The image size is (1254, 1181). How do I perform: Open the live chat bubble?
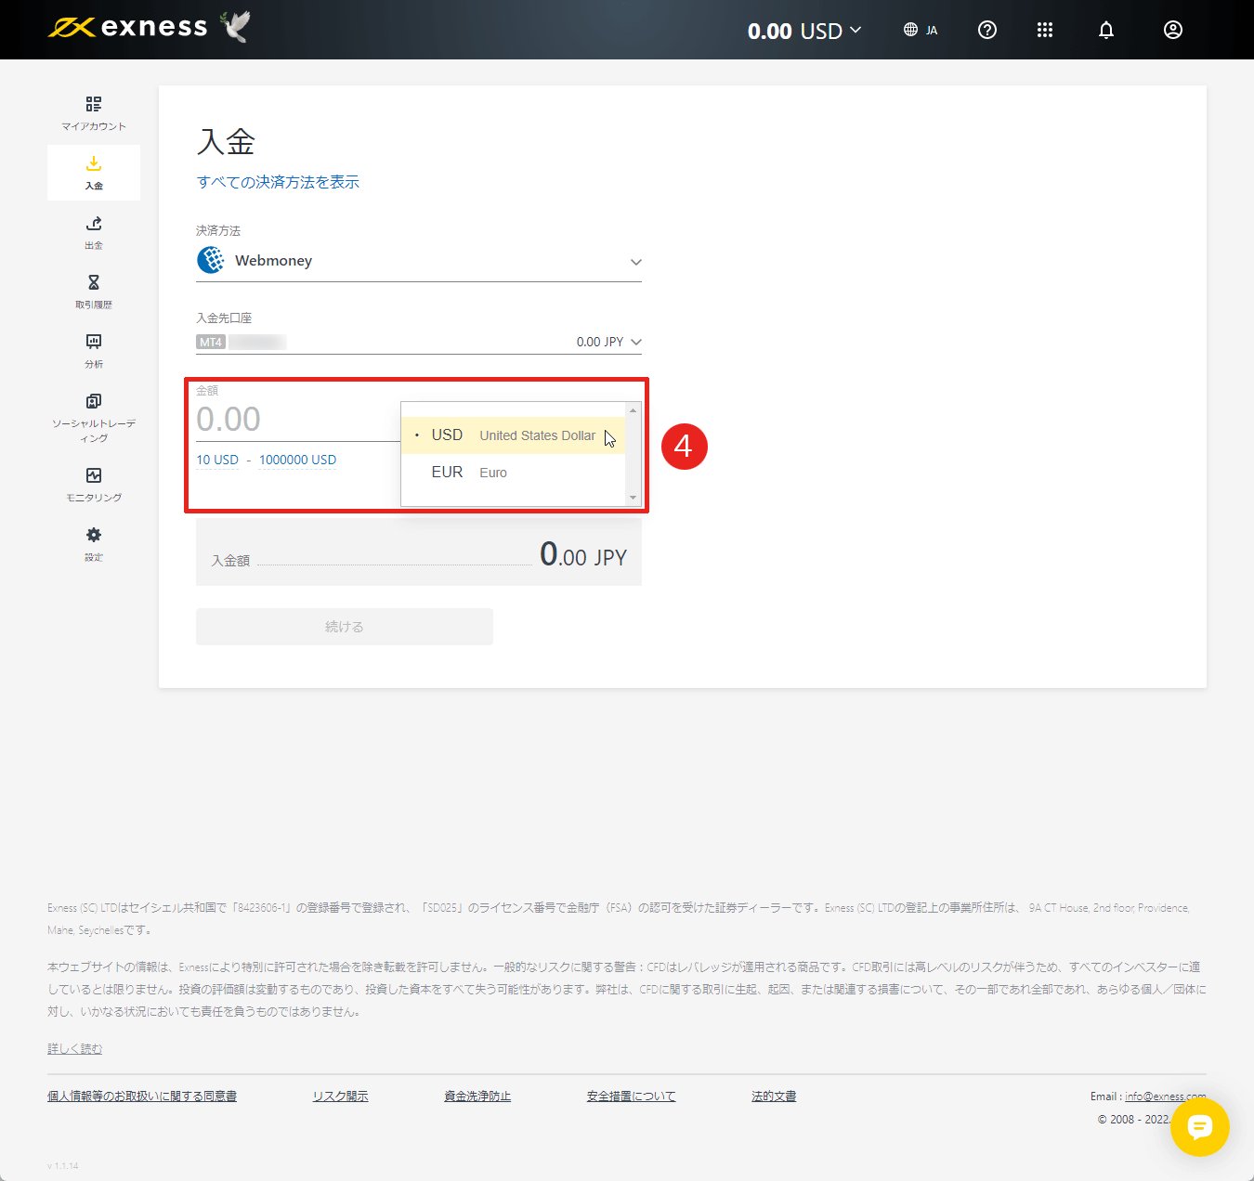tap(1200, 1128)
